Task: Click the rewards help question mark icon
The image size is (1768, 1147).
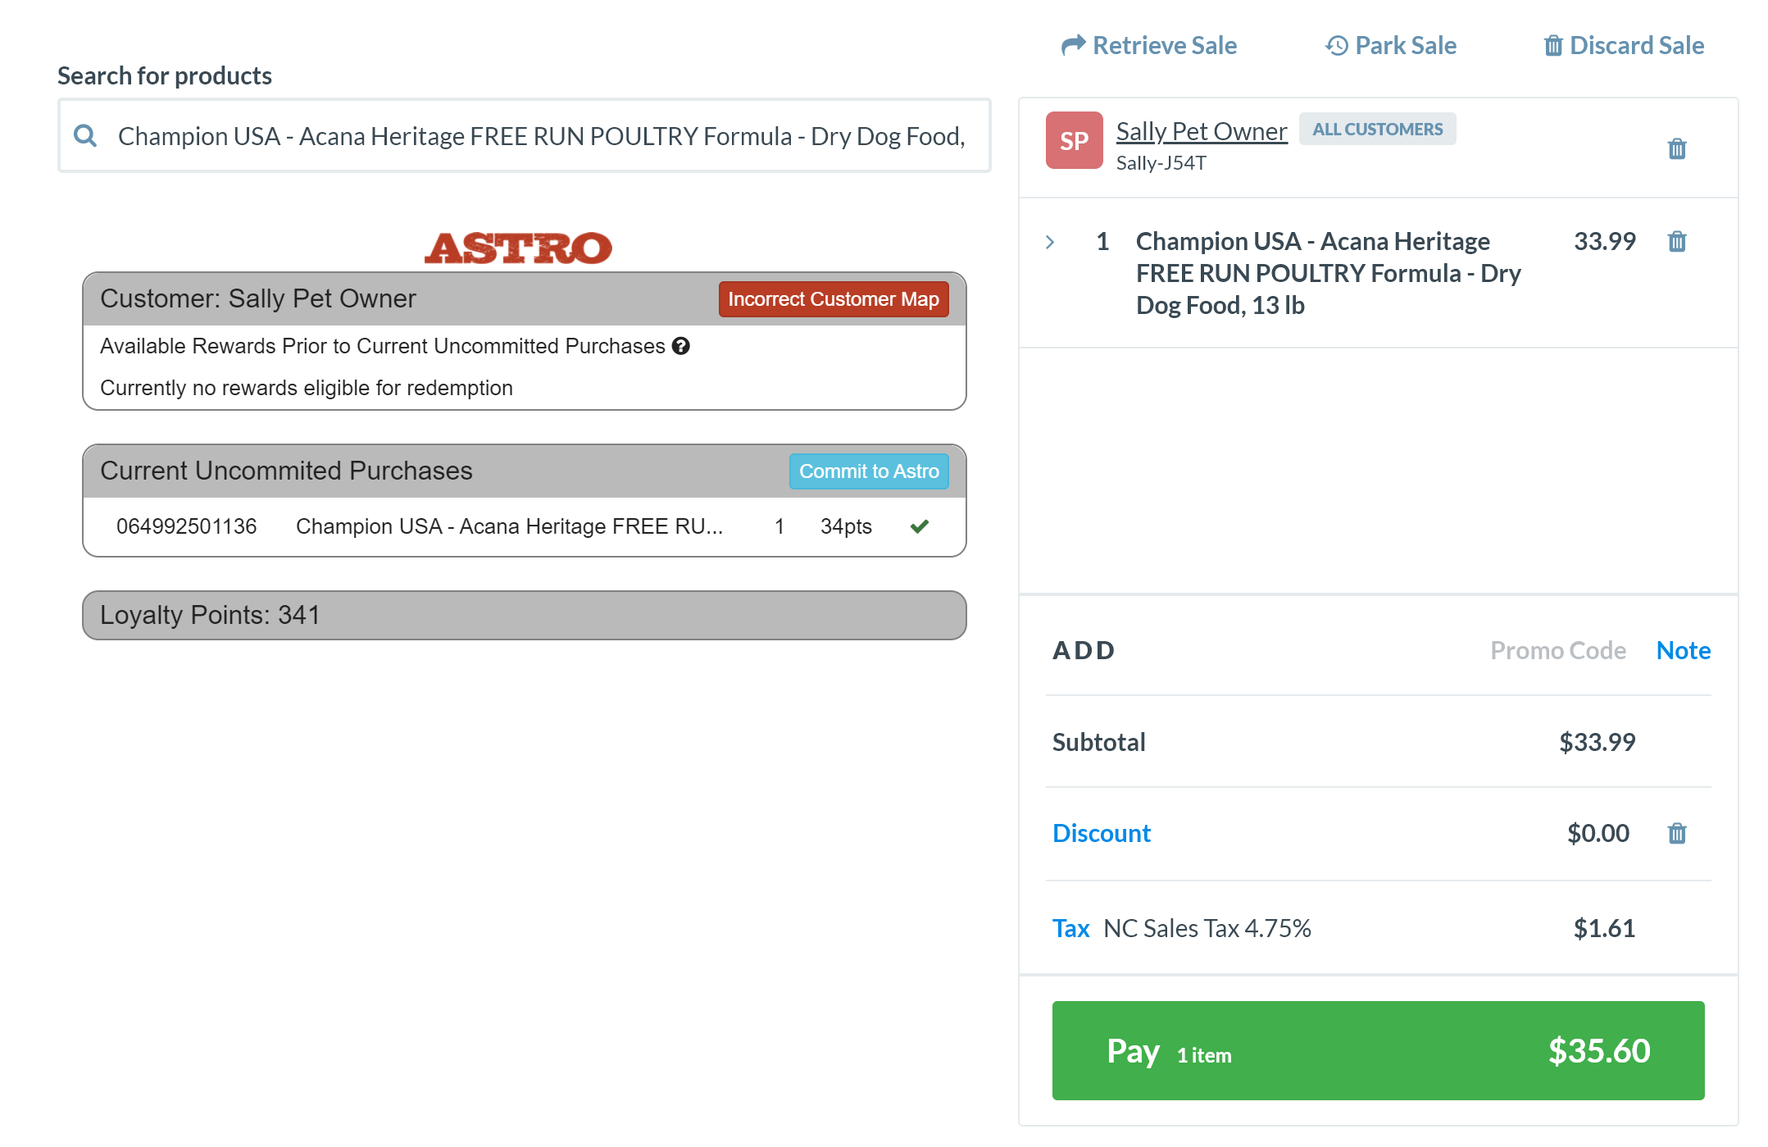Action: (x=680, y=346)
